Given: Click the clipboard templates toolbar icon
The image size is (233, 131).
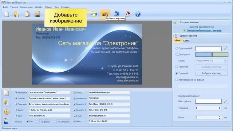Looking at the screenshot, I should pyautogui.click(x=27, y=14).
